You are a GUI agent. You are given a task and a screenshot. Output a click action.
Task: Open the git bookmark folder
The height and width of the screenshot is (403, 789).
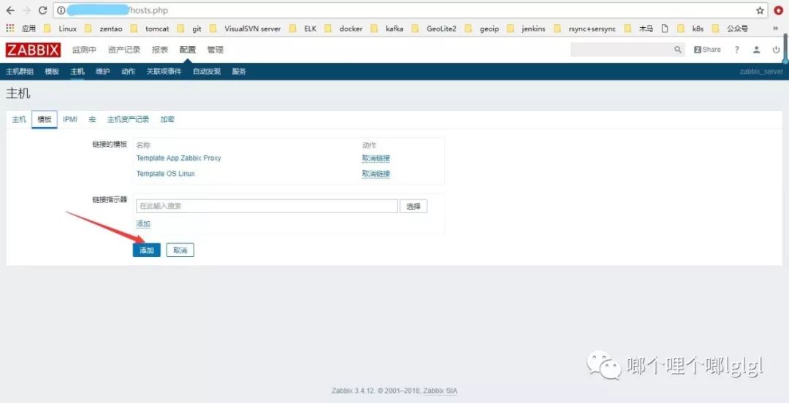(x=190, y=28)
